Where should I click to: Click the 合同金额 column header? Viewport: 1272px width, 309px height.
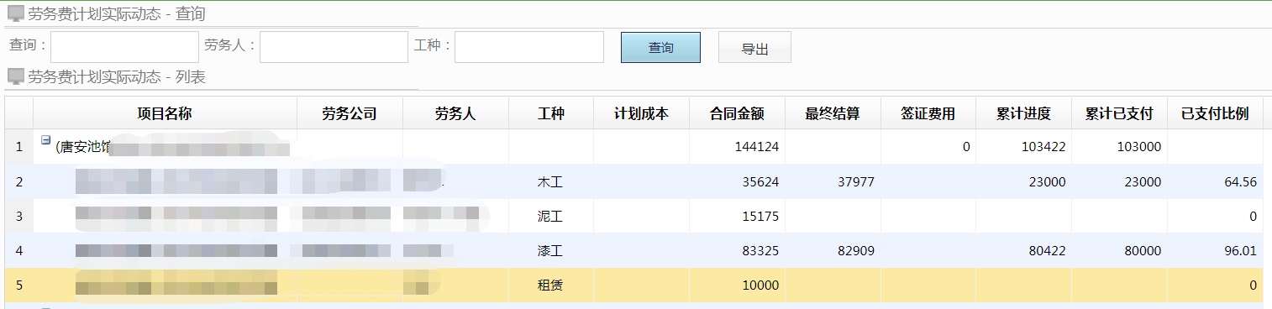[737, 113]
